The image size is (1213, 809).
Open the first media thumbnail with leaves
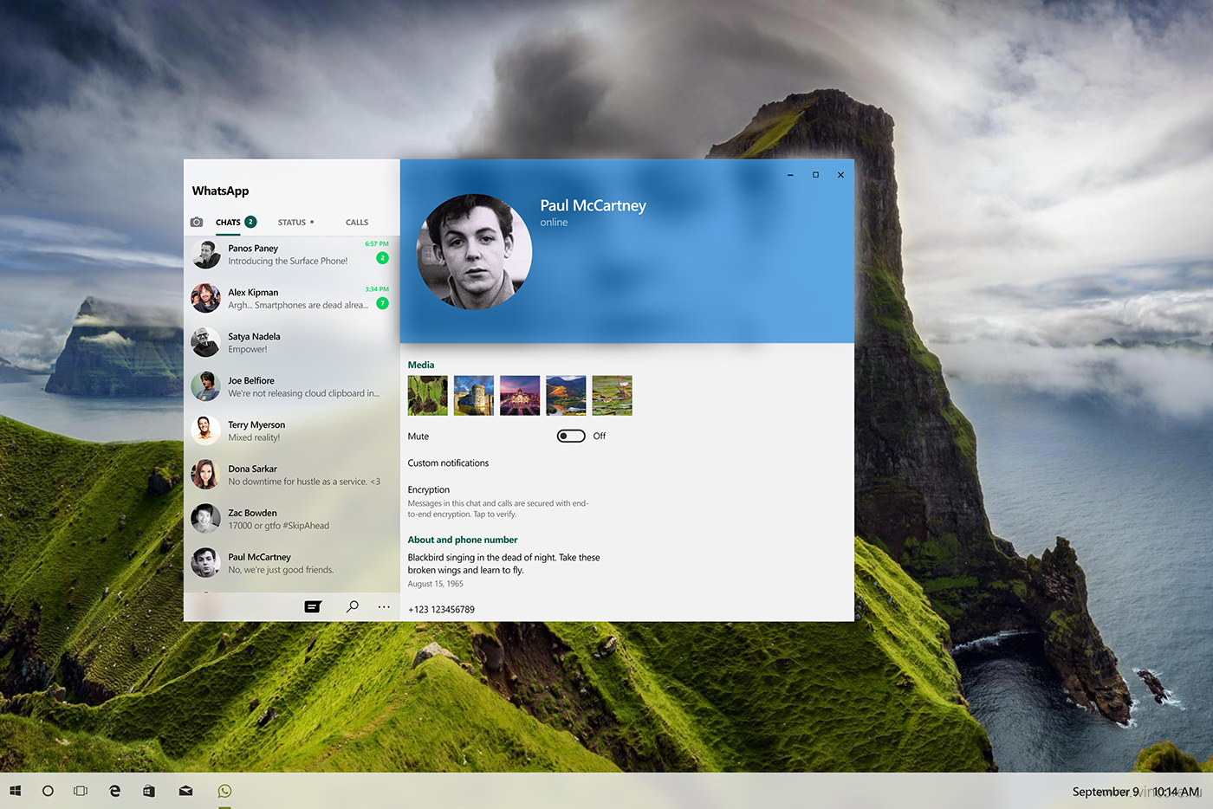pyautogui.click(x=428, y=396)
